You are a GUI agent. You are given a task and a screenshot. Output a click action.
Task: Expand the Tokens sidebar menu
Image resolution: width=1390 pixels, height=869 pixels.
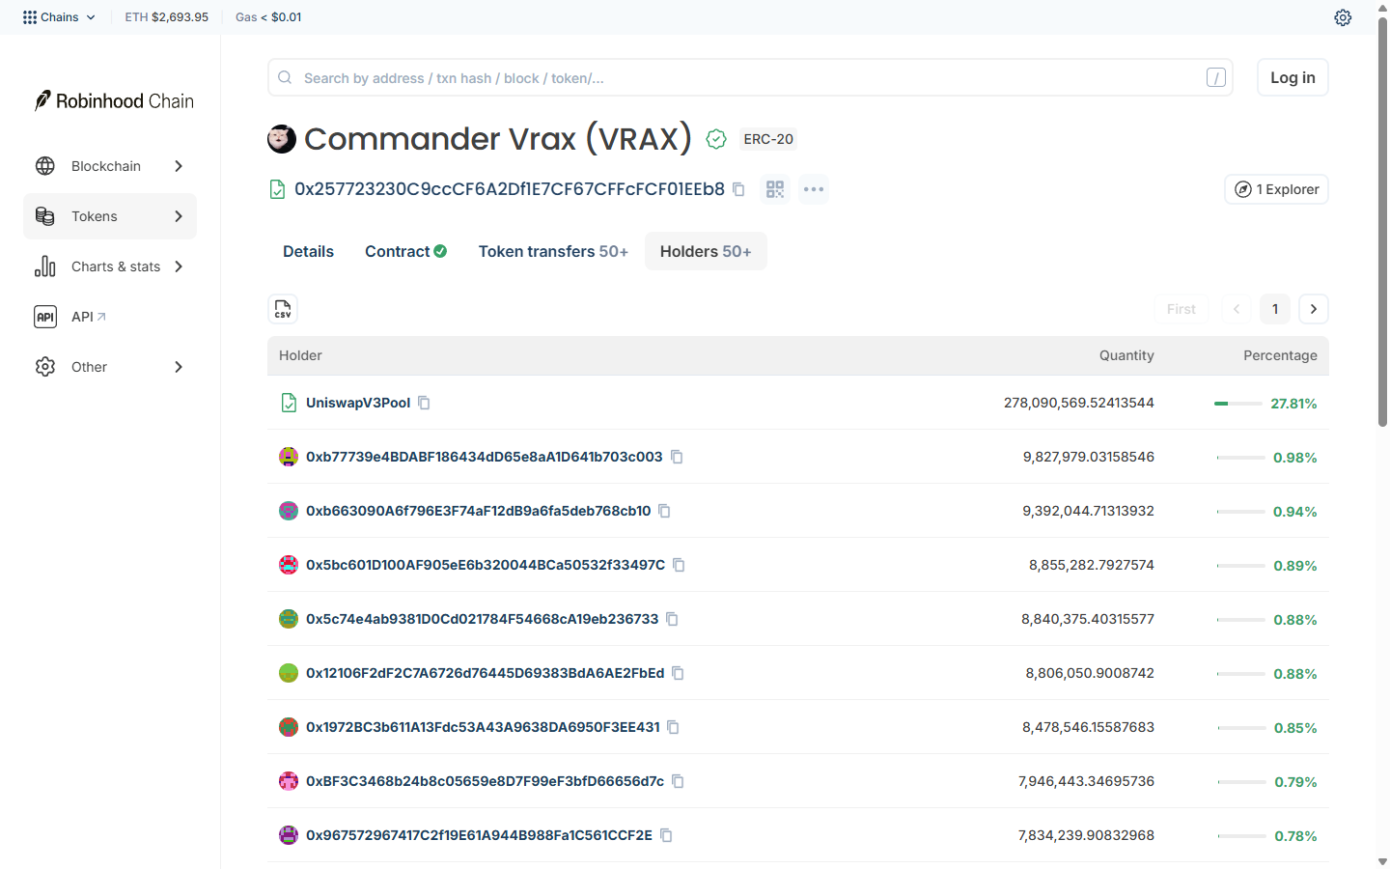pyautogui.click(x=110, y=216)
